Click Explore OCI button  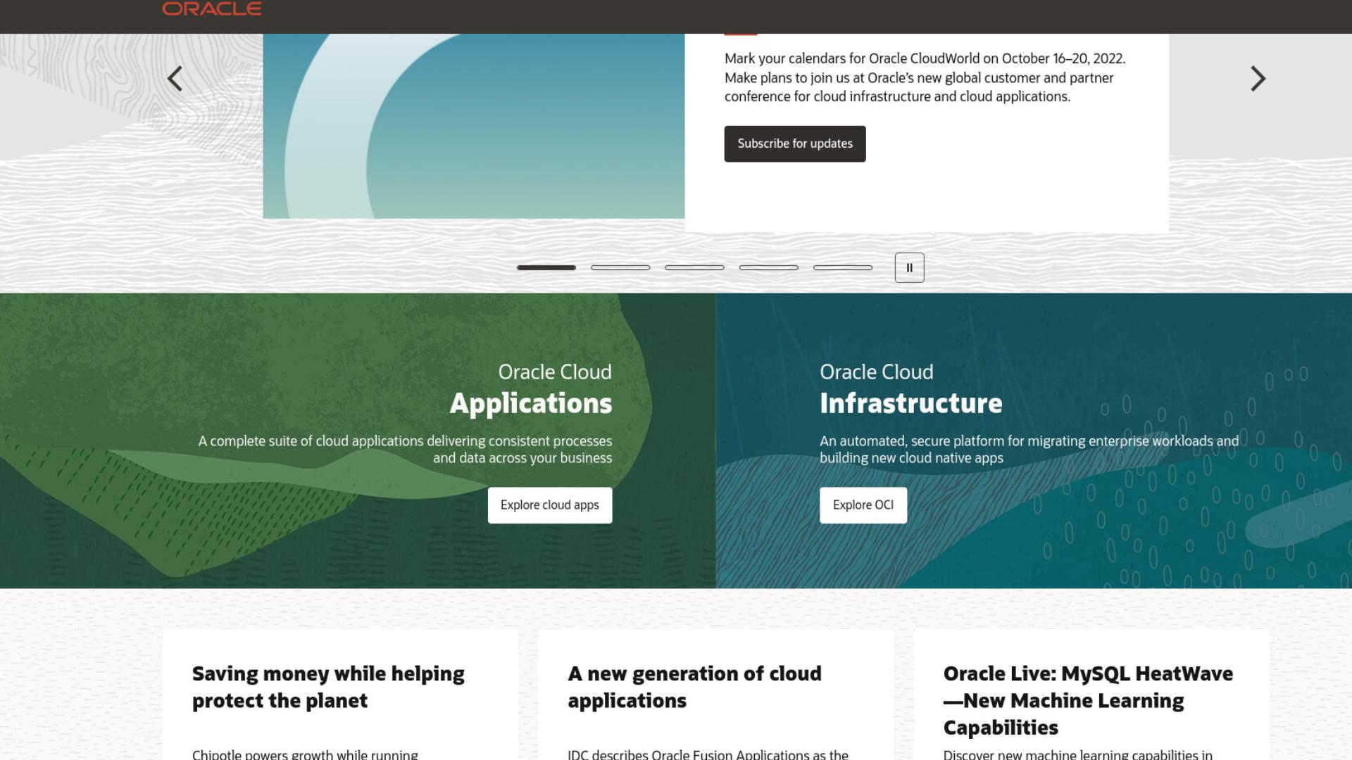click(x=863, y=505)
